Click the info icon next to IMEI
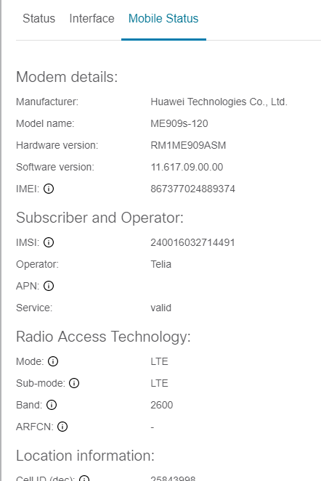 click(x=49, y=189)
